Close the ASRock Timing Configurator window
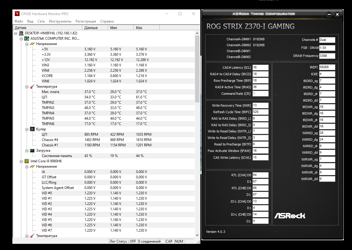 (x=337, y=14)
